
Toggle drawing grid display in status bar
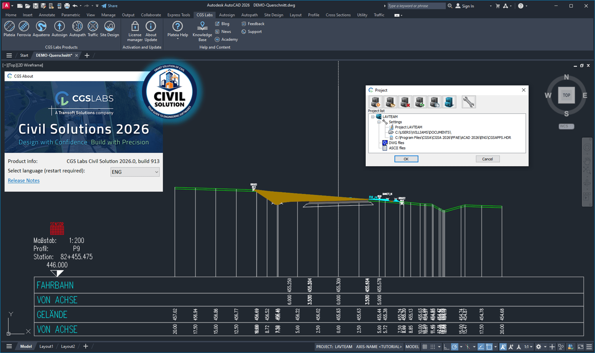[x=424, y=347]
